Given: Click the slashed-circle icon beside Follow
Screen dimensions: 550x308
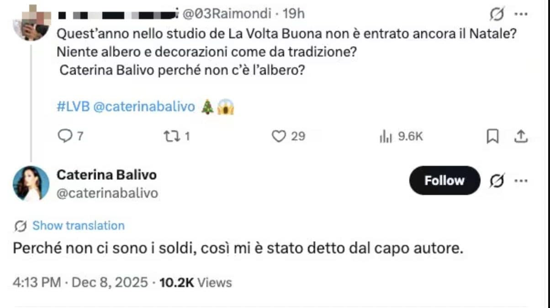Looking at the screenshot, I should pos(497,180).
